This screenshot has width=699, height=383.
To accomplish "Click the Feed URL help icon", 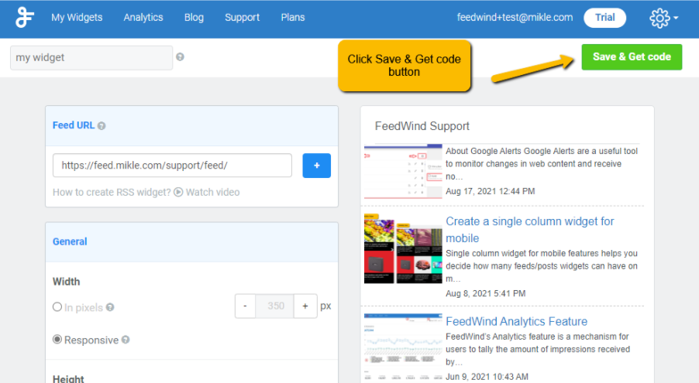I will click(102, 126).
